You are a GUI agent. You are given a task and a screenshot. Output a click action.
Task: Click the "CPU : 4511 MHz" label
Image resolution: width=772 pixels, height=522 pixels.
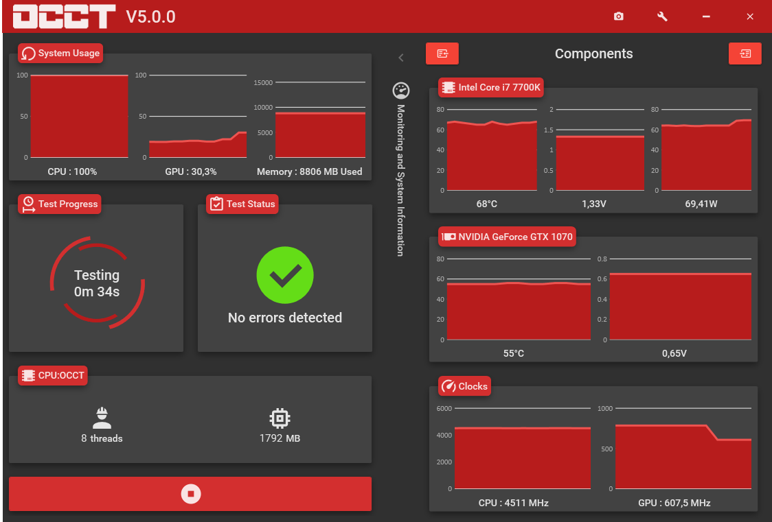[x=514, y=503]
